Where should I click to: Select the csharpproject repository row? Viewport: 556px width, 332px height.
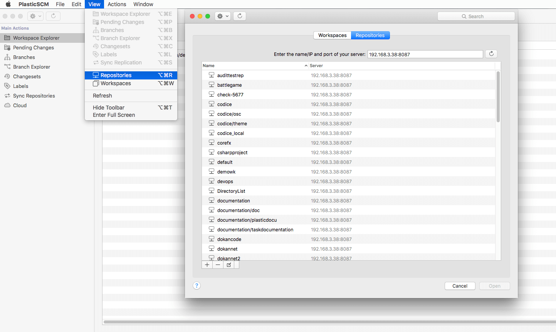[x=348, y=152]
